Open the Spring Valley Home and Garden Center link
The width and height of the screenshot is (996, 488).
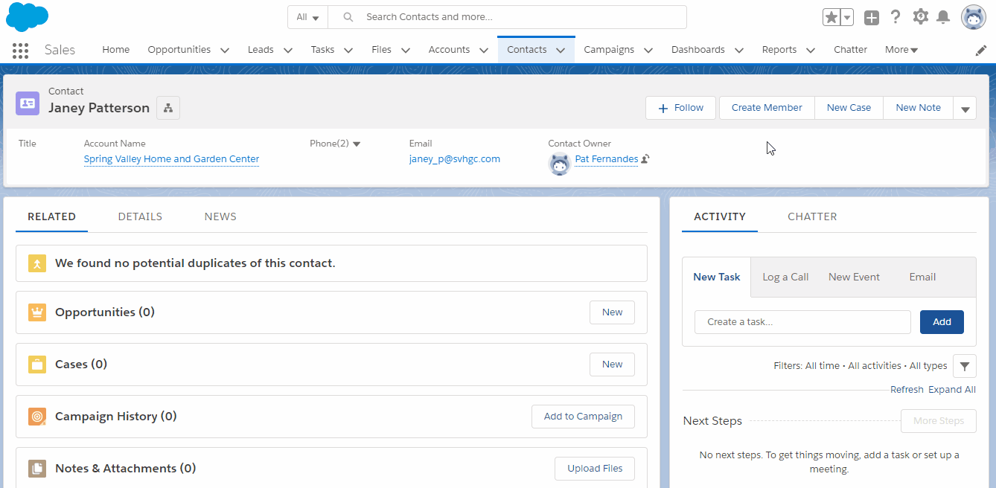[x=171, y=159]
